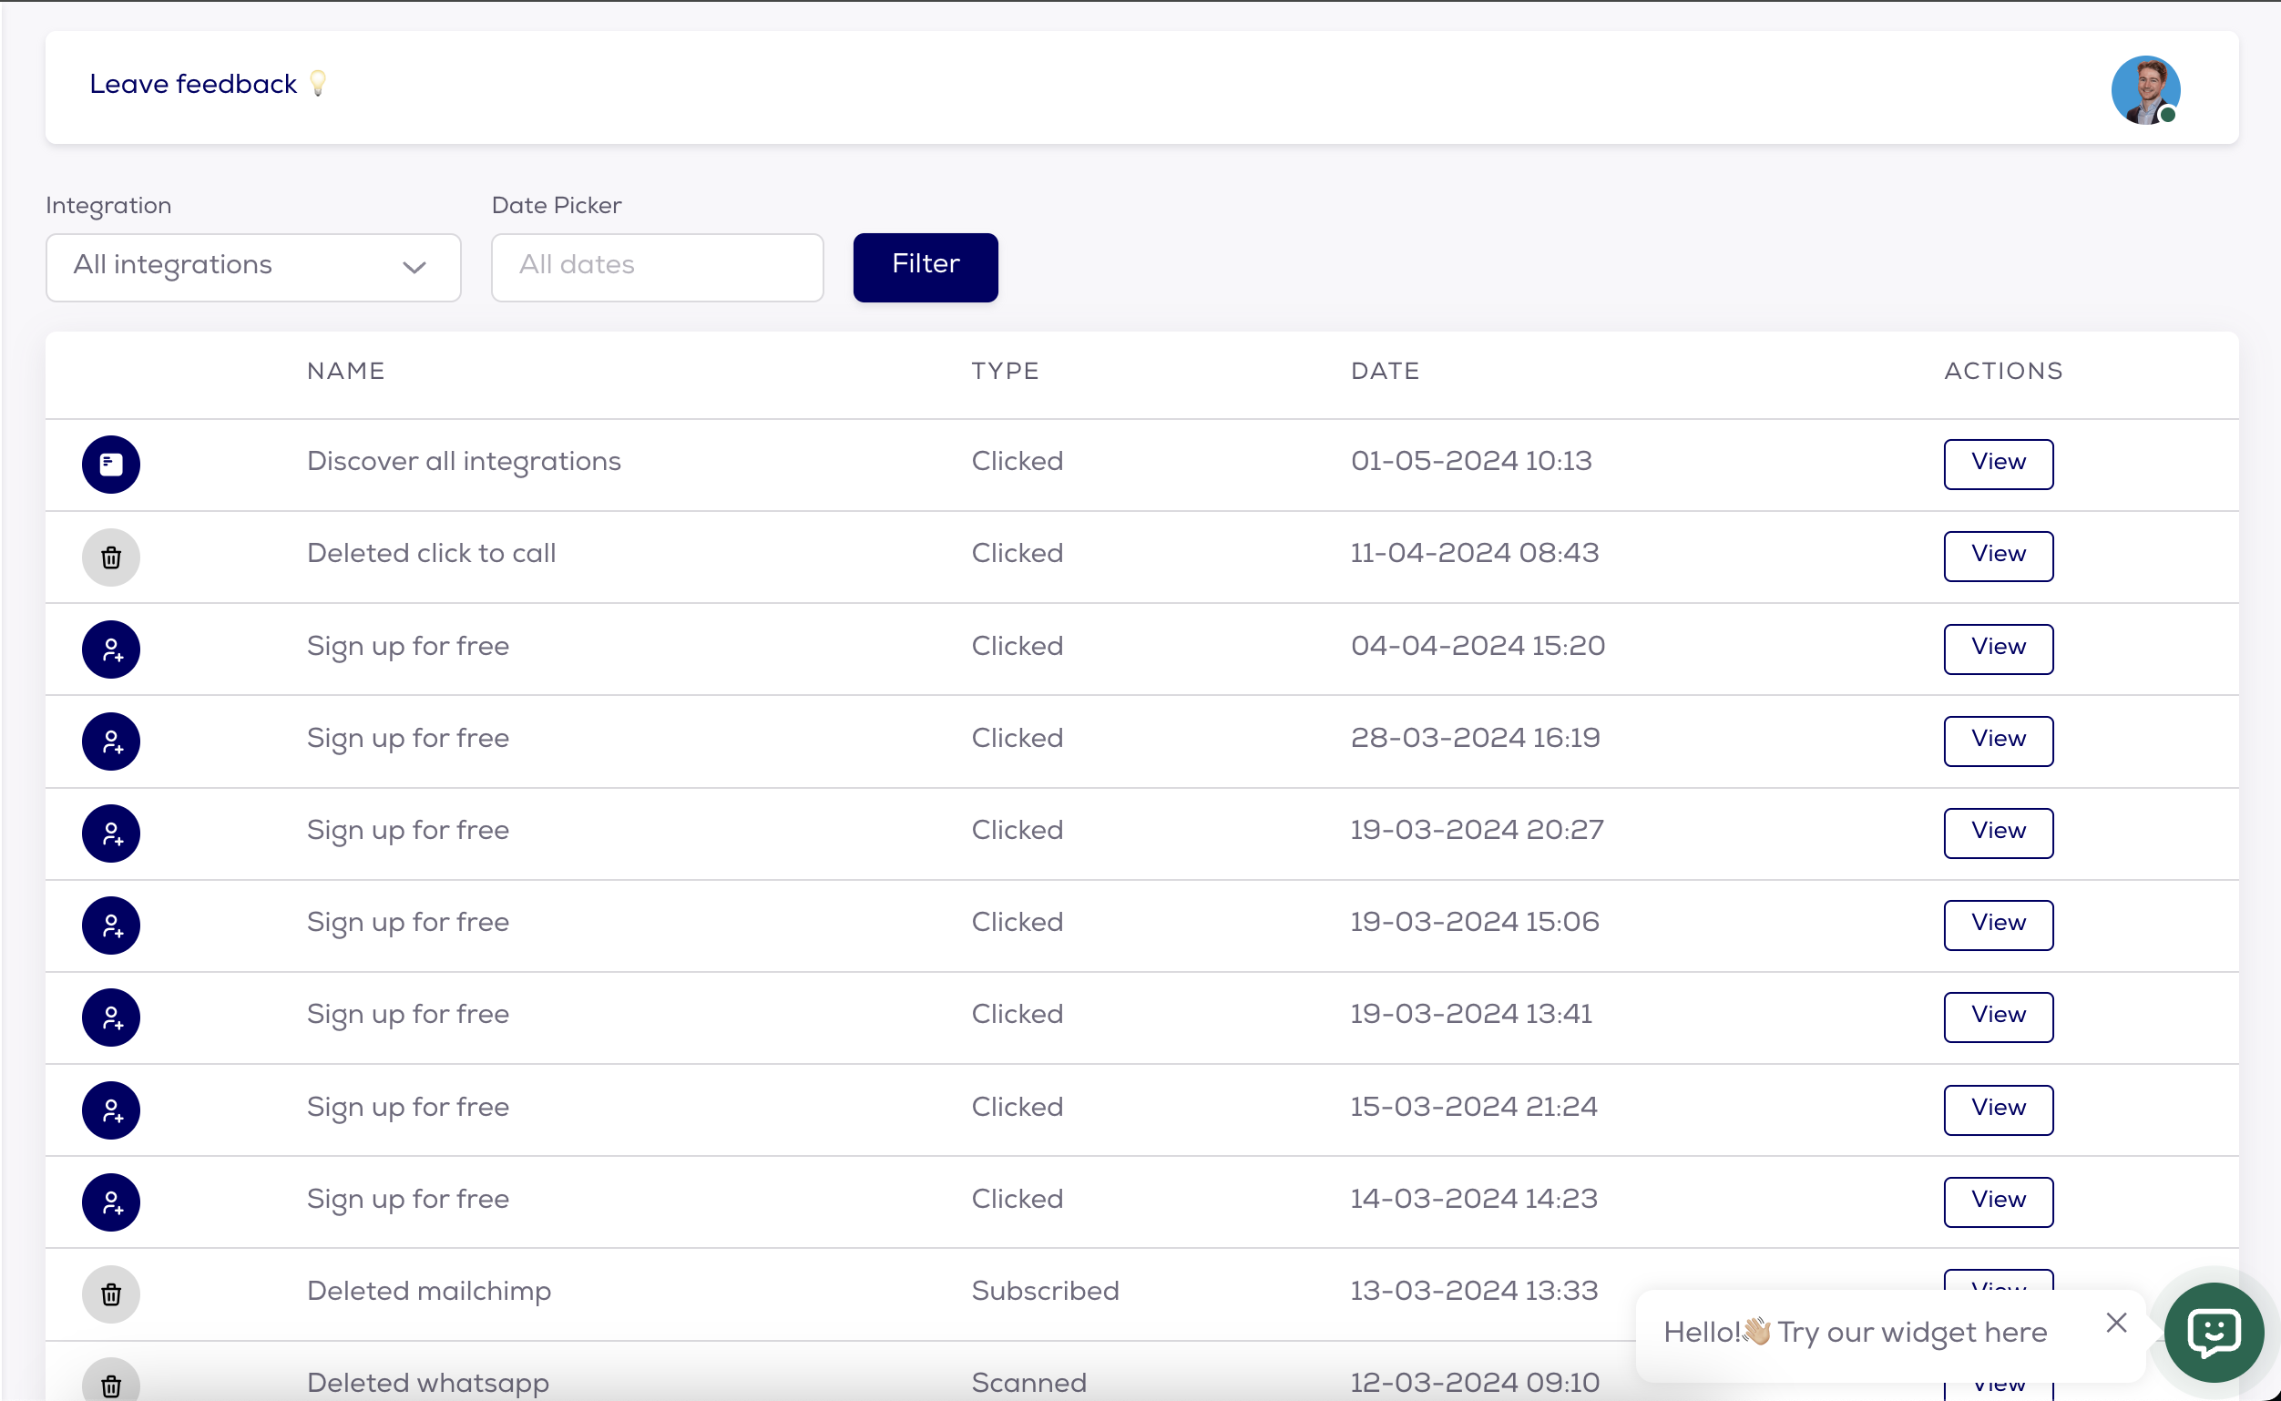The width and height of the screenshot is (2281, 1401).
Task: Click trash icon beside Deleted whatsapp
Action: (x=110, y=1385)
